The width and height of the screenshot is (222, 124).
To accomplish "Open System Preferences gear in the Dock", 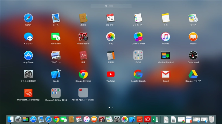I will pos(117,119).
